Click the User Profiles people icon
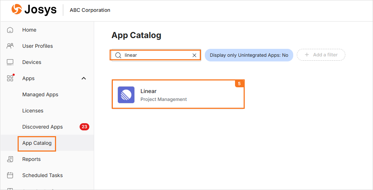 10,46
